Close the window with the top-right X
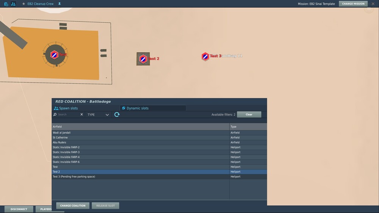The image size is (379, 213). pos(373,4)
